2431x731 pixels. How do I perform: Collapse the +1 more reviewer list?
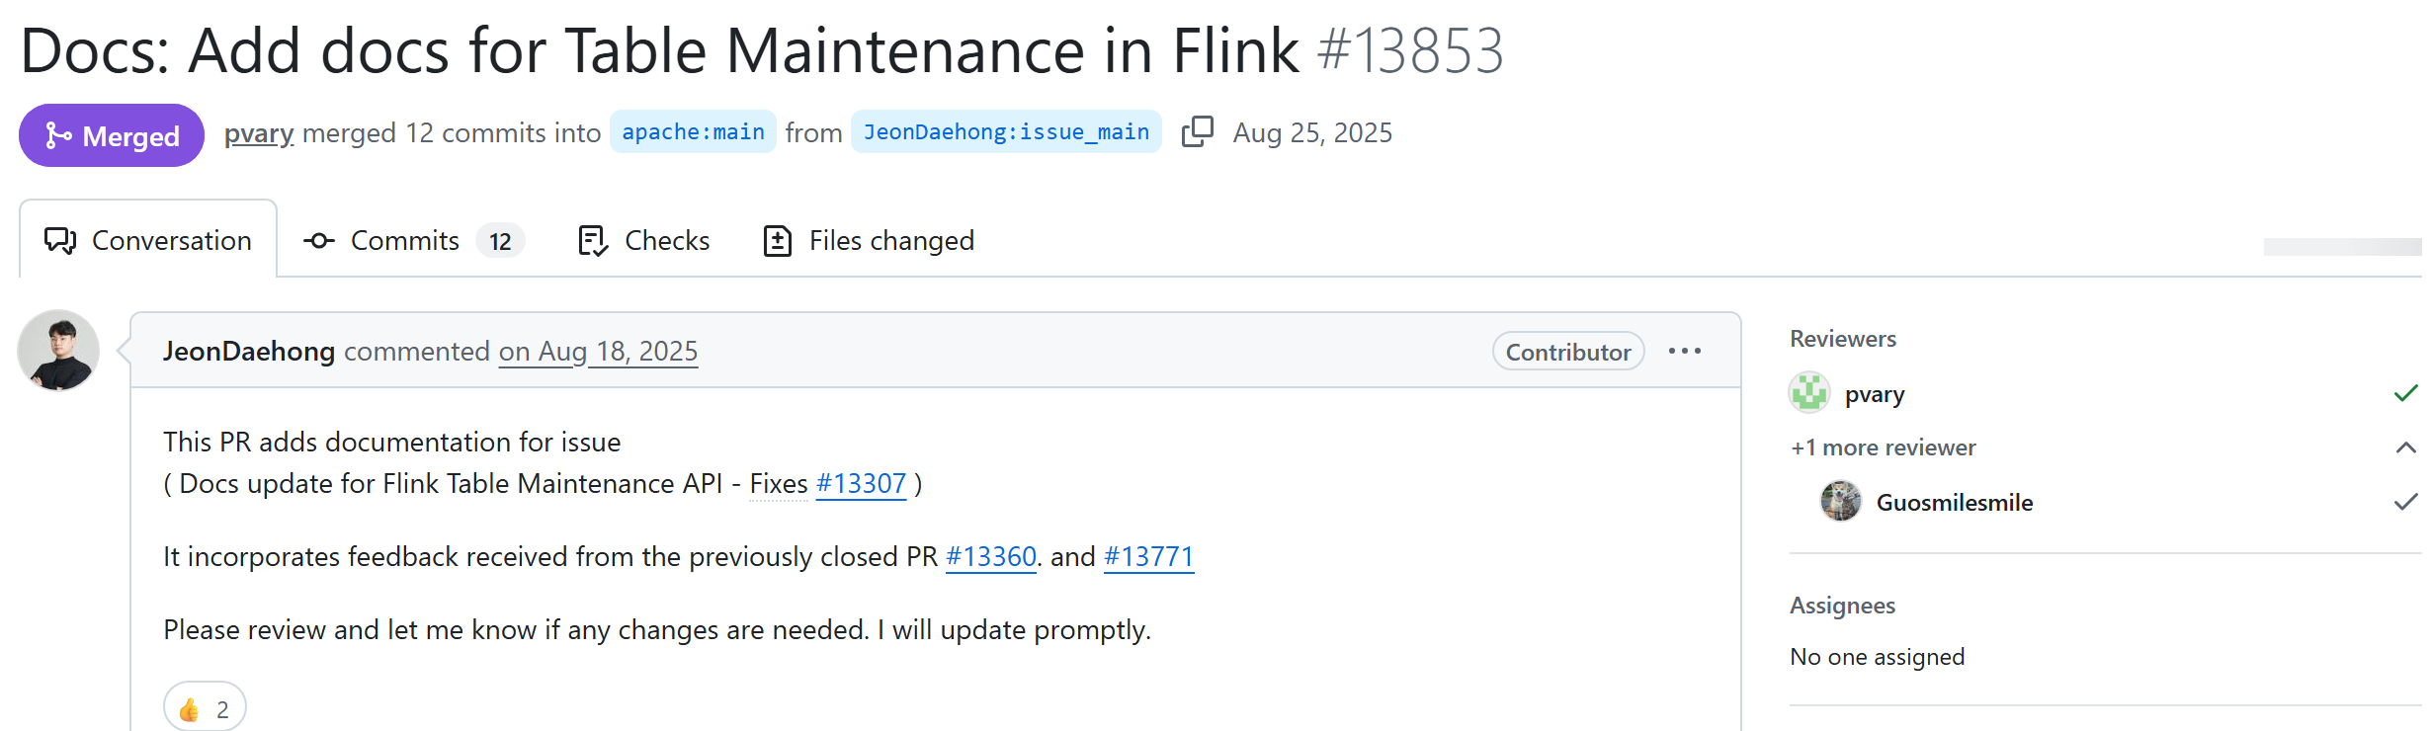click(2405, 447)
